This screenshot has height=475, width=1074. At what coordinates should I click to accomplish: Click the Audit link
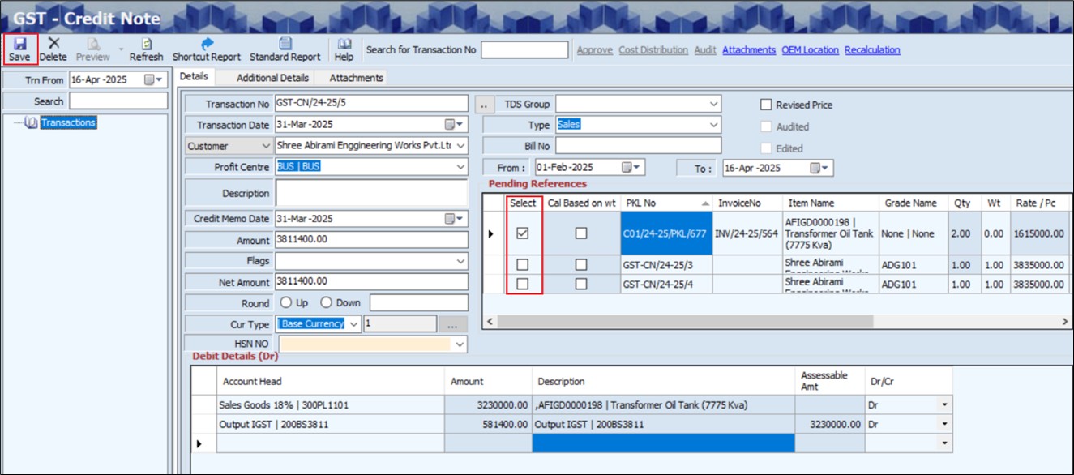point(705,50)
